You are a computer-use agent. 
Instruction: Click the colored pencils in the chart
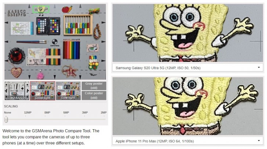click(x=72, y=49)
